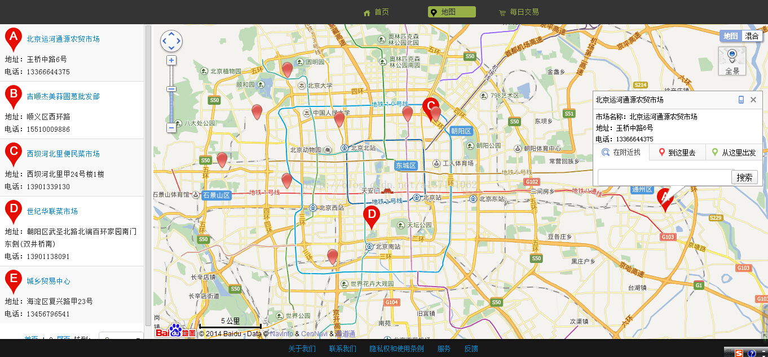Pan the map right with arrow control

pyautogui.click(x=179, y=41)
